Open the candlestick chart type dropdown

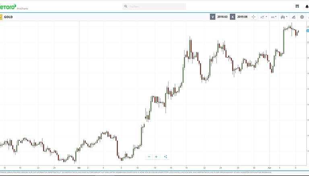pyautogui.click(x=284, y=17)
